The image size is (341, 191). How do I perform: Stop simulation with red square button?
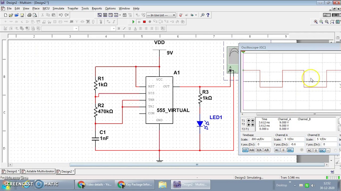click(x=144, y=22)
